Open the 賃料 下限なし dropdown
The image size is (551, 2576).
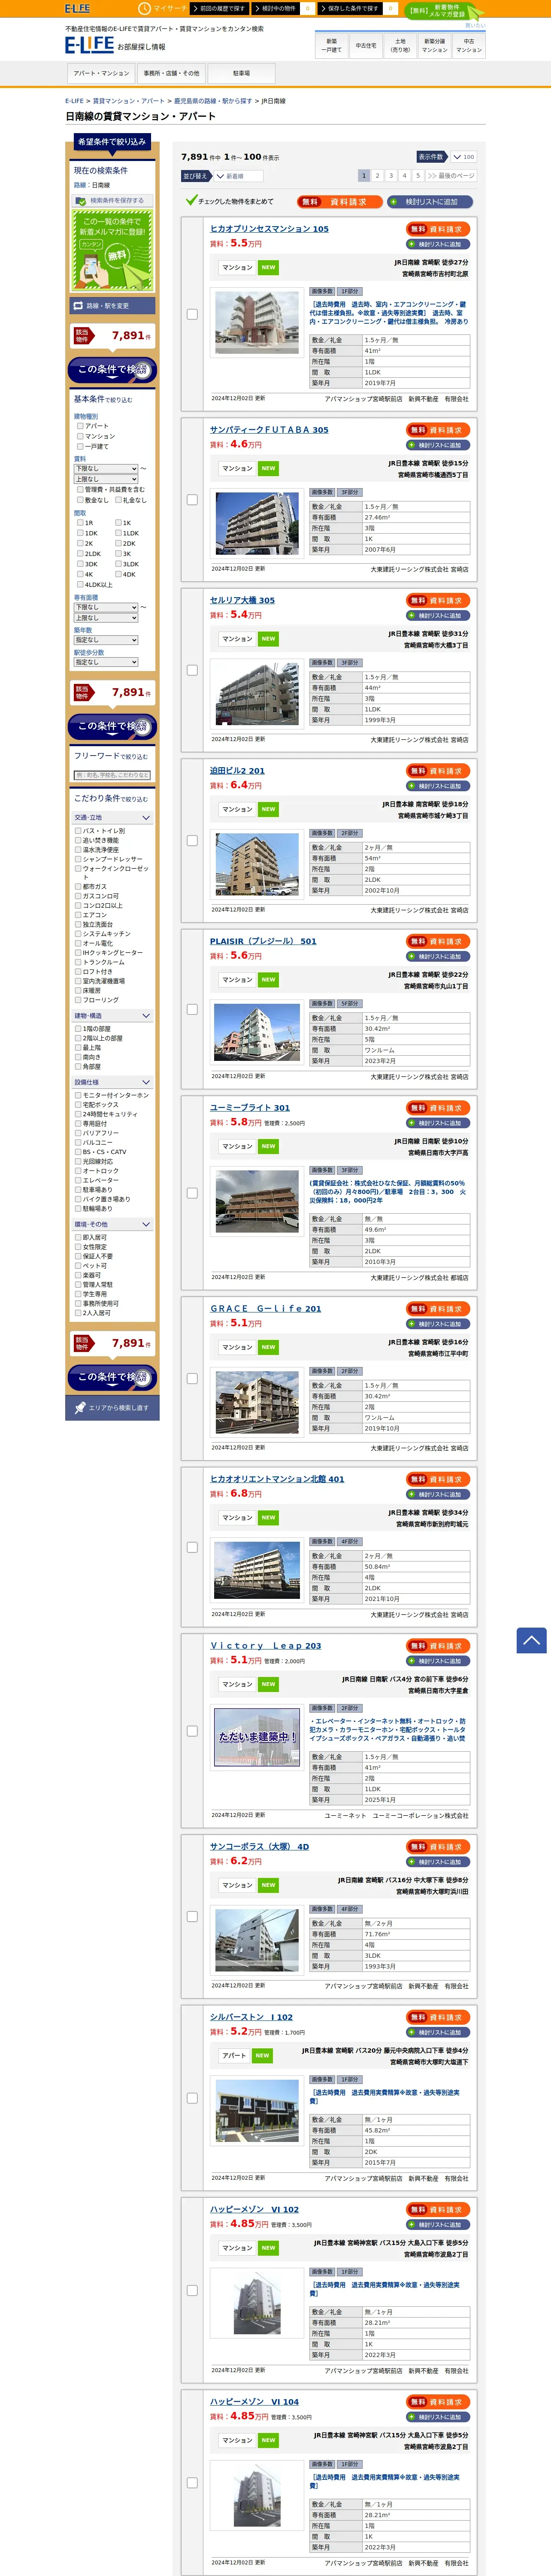(106, 468)
